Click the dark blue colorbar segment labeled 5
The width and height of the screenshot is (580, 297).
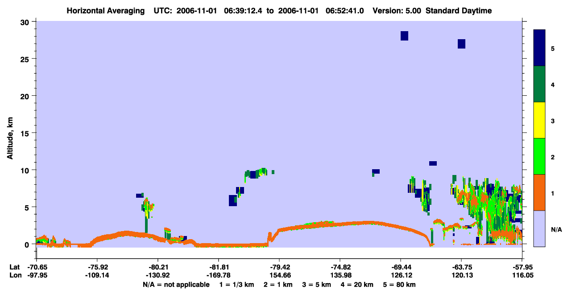pyautogui.click(x=539, y=48)
